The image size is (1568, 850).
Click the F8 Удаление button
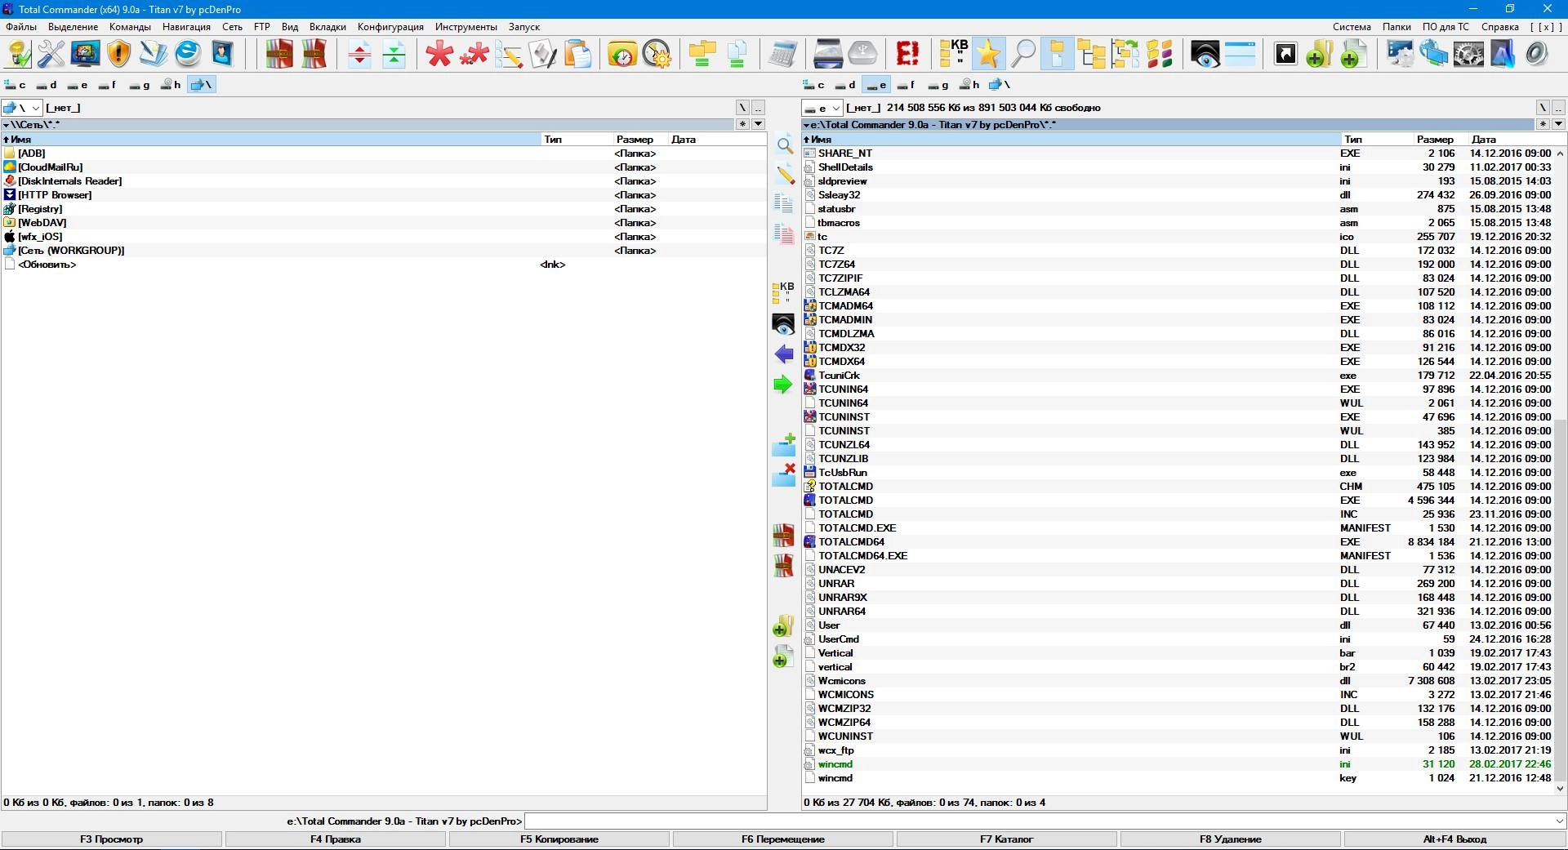pyautogui.click(x=1231, y=839)
